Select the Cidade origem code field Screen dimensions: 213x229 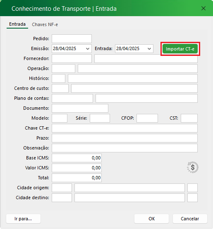tap(62, 188)
